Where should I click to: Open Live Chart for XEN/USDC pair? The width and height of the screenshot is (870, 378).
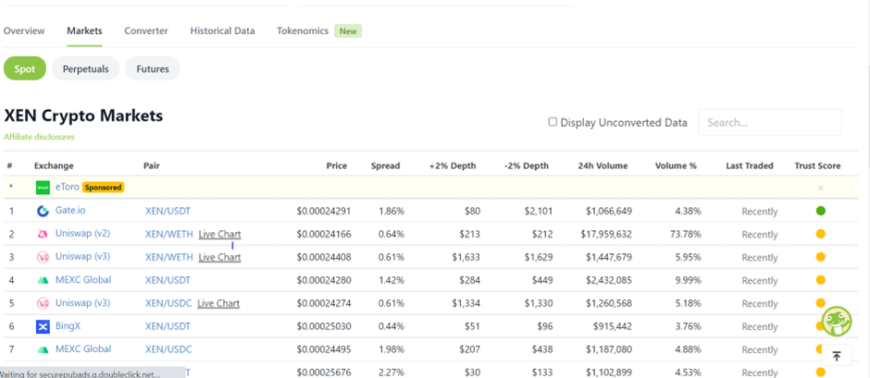pos(218,303)
